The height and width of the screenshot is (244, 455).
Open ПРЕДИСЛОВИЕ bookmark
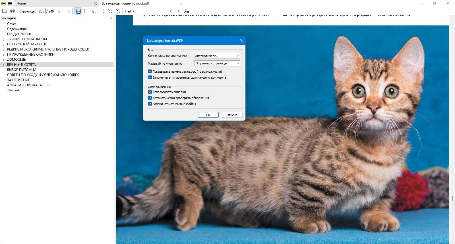pyautogui.click(x=19, y=34)
